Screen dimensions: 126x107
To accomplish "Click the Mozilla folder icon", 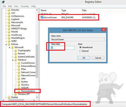I will [9, 32].
